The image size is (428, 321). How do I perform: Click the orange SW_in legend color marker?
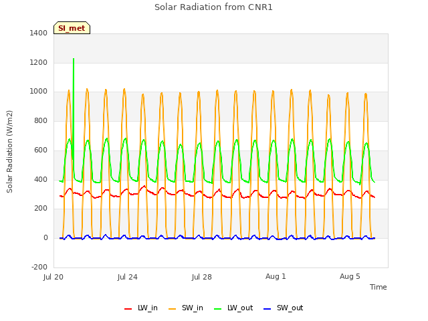[173, 309]
